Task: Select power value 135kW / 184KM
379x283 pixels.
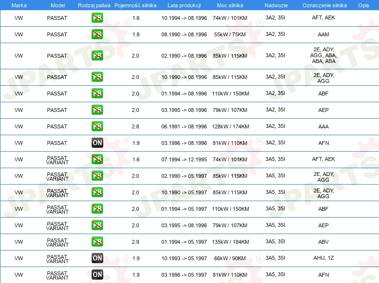Action: point(230,242)
